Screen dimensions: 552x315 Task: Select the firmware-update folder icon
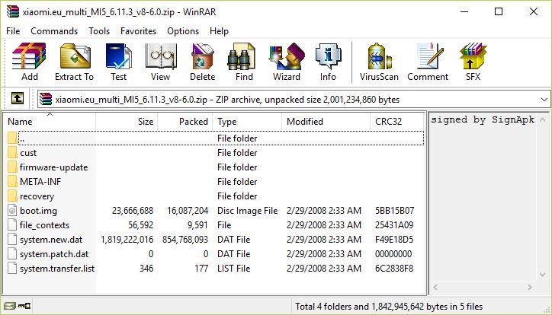tap(12, 167)
